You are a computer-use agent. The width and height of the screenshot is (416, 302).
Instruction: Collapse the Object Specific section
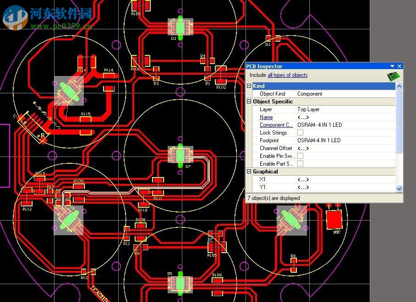click(x=249, y=102)
